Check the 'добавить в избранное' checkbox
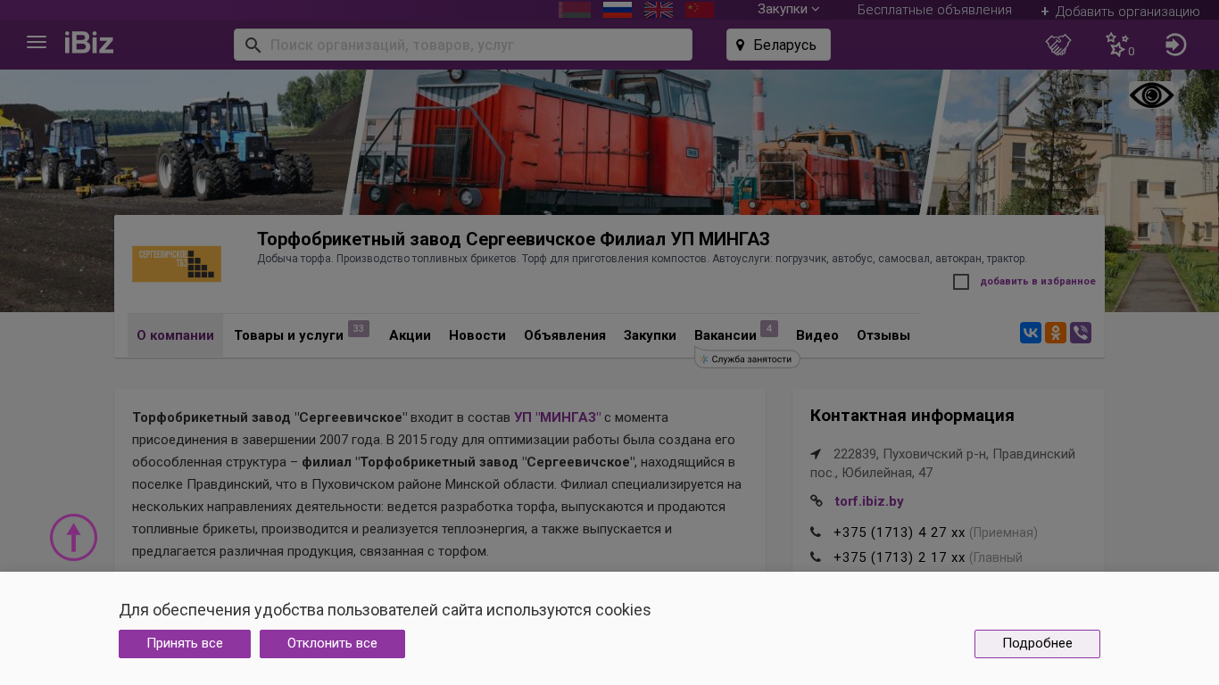The height and width of the screenshot is (685, 1219). click(961, 282)
